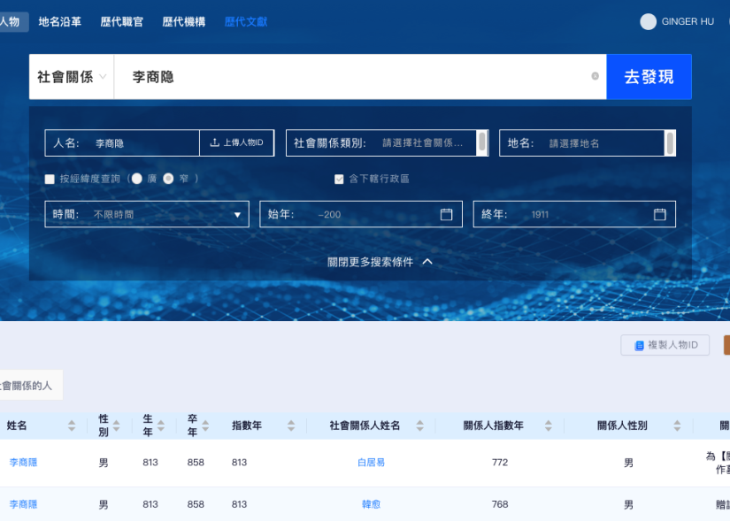Viewport: 730px width, 521px height.
Task: Click the 去發現 search button
Action: (x=649, y=77)
